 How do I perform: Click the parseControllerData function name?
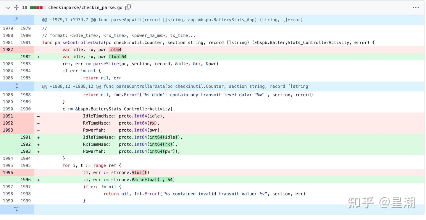[79, 43]
